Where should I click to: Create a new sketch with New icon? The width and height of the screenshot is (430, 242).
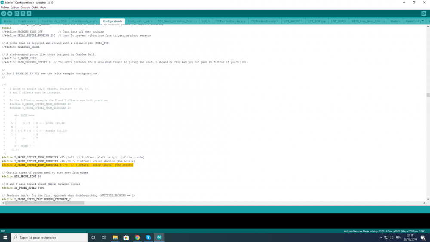[17, 13]
